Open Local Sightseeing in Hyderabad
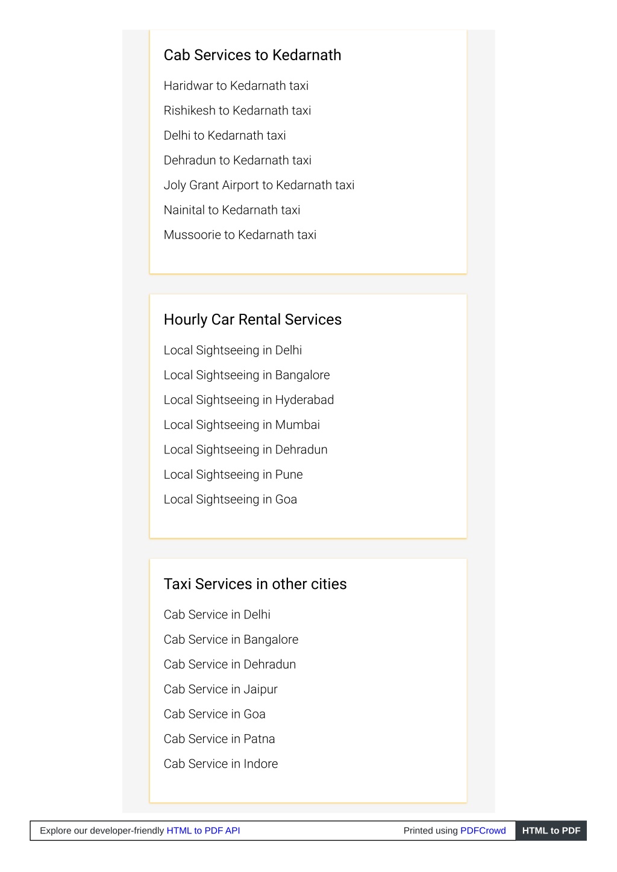617x872 pixels. (249, 400)
